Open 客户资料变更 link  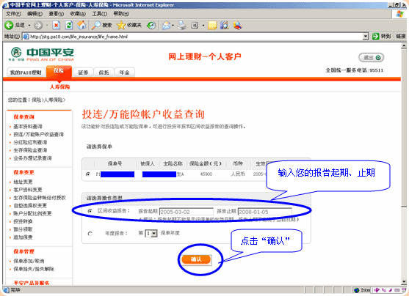(28, 190)
